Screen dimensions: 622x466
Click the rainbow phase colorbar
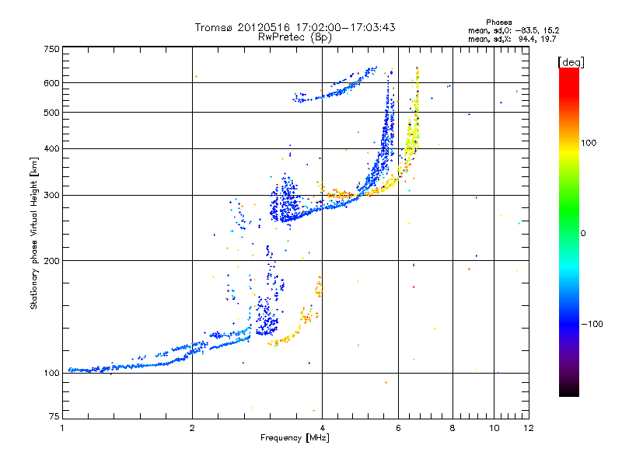tap(569, 231)
